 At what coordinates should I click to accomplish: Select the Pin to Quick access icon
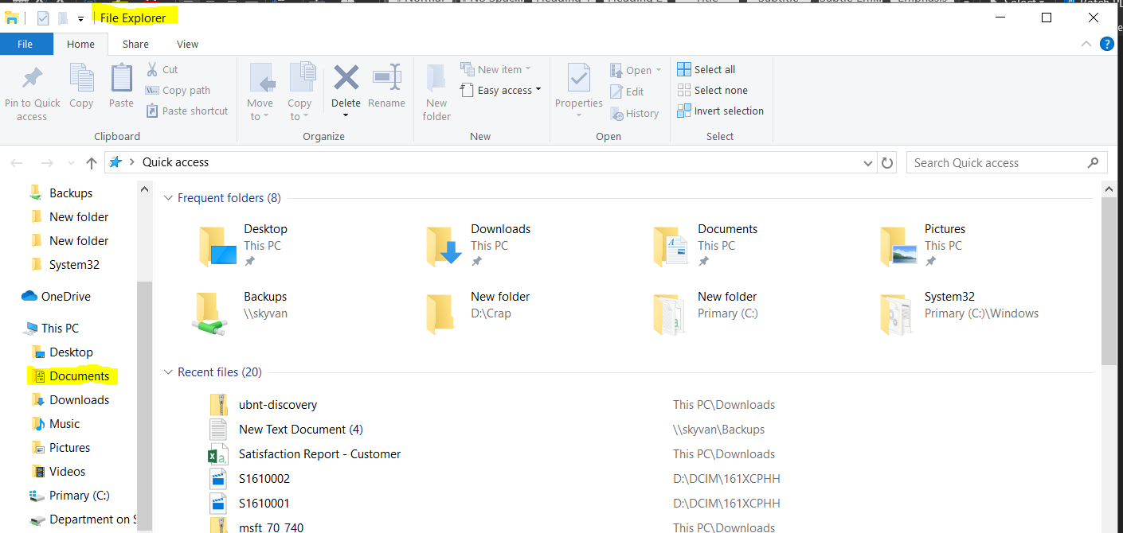click(32, 90)
